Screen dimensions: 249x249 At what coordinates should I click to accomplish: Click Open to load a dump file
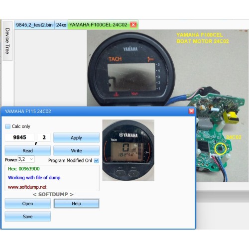(27, 203)
